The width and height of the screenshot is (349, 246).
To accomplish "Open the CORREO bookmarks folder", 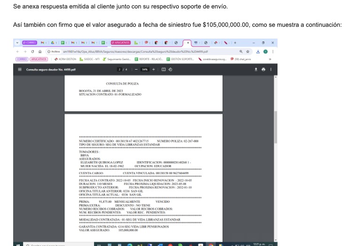I will coord(22,59).
